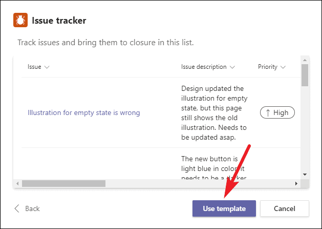The width and height of the screenshot is (322, 229).
Task: Click the vertical scrollbar up arrow
Action: (305, 60)
